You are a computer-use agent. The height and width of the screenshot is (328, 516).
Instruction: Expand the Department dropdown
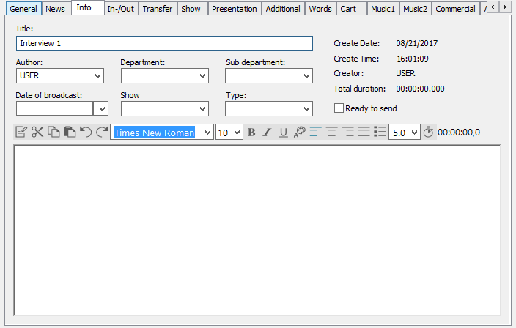point(202,75)
